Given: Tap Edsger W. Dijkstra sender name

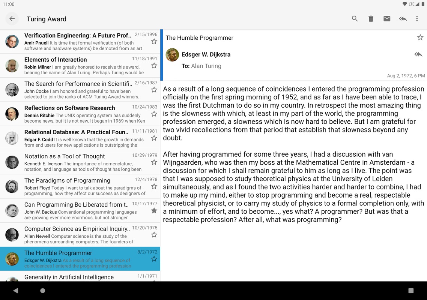Looking at the screenshot, I should pyautogui.click(x=206, y=54).
